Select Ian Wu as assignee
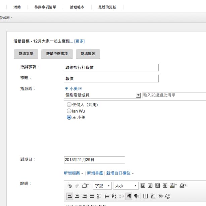This screenshot has width=206, height=206. tap(69, 111)
